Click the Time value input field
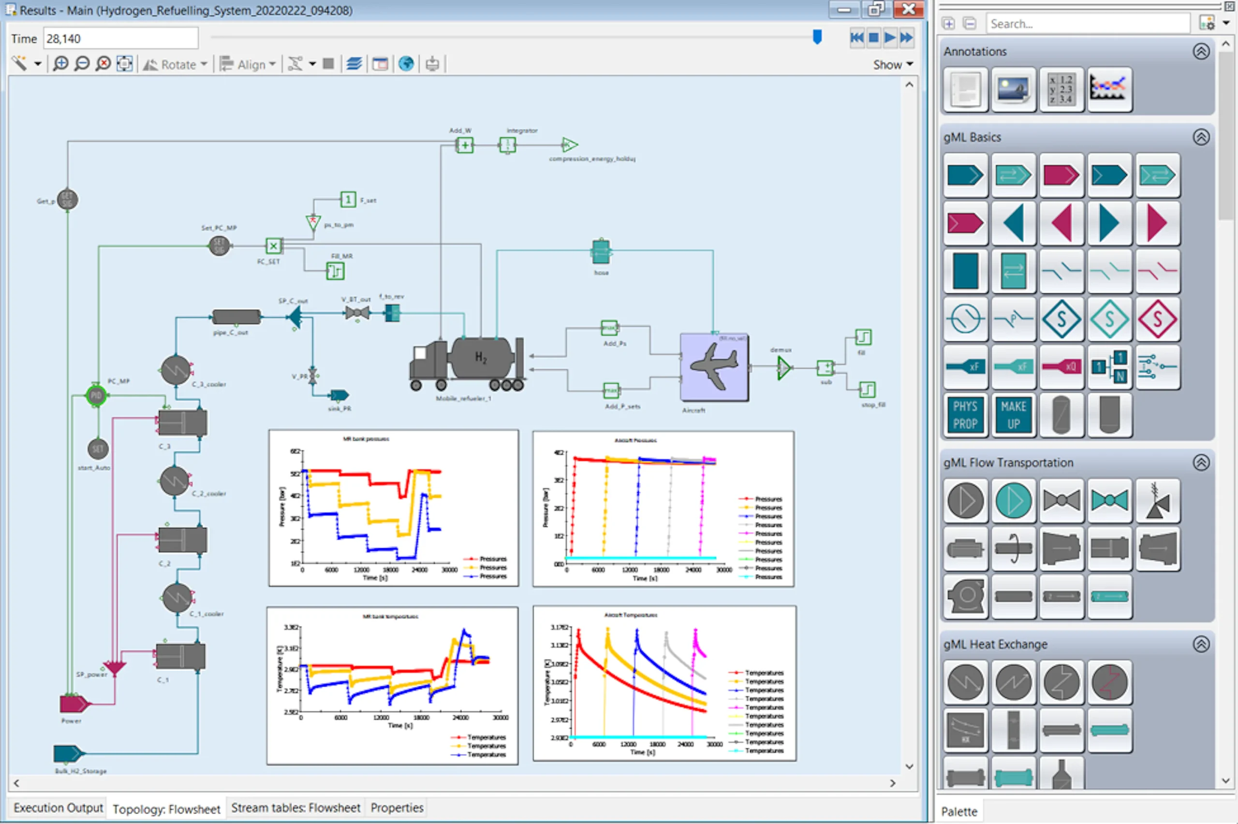1238x824 pixels. click(x=120, y=38)
